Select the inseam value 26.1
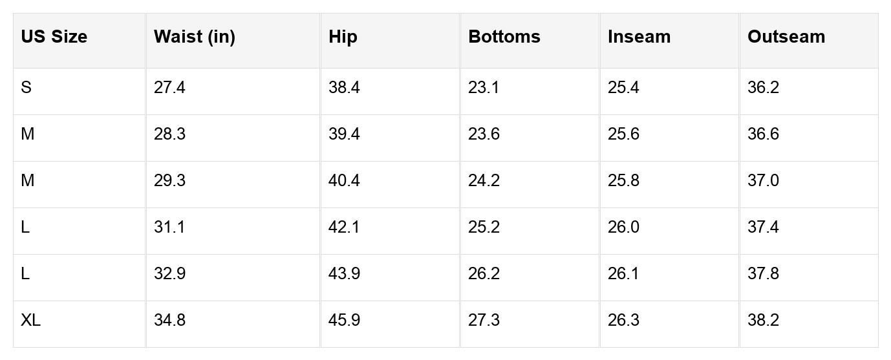 (x=623, y=274)
